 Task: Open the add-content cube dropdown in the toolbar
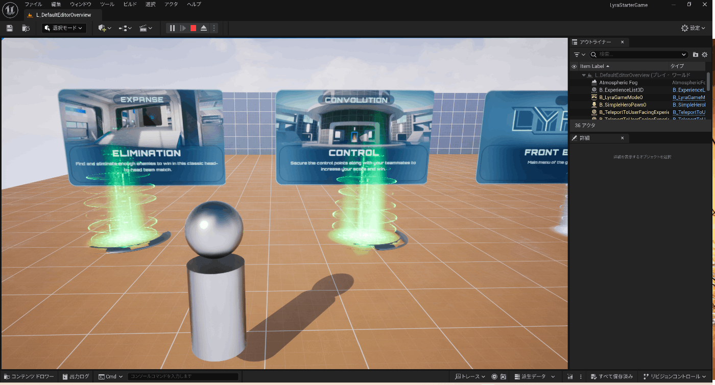click(105, 28)
